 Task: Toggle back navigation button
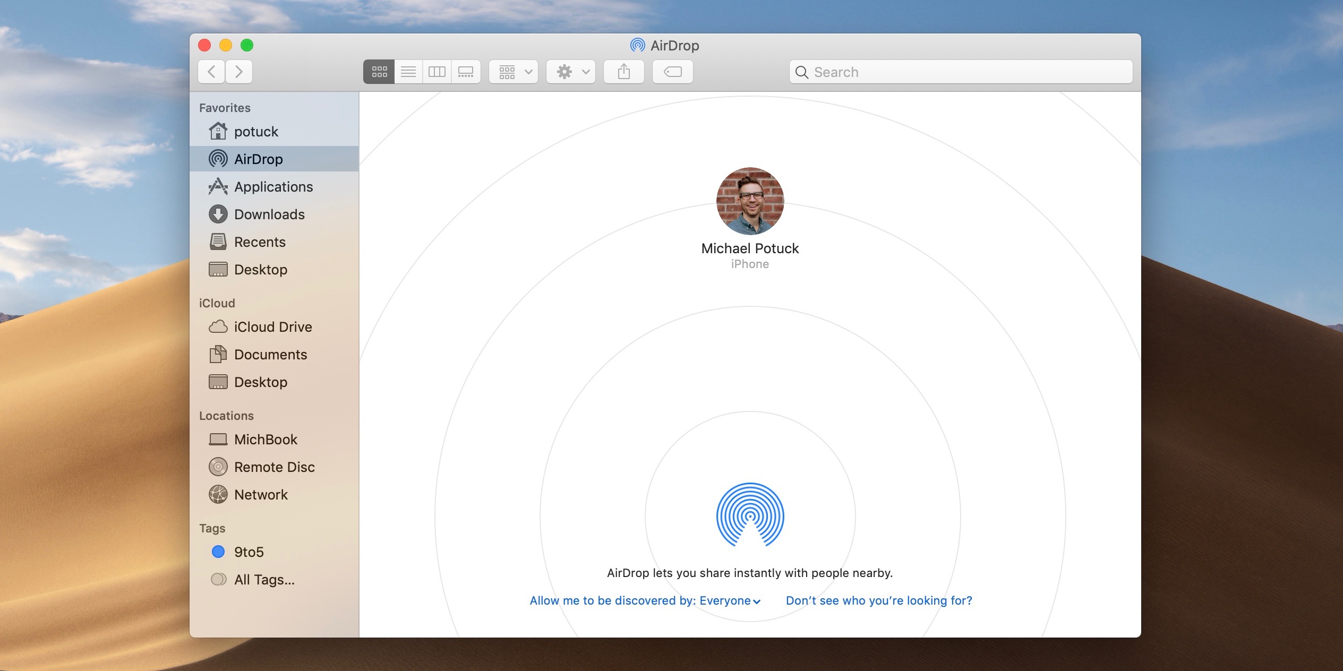pos(212,71)
